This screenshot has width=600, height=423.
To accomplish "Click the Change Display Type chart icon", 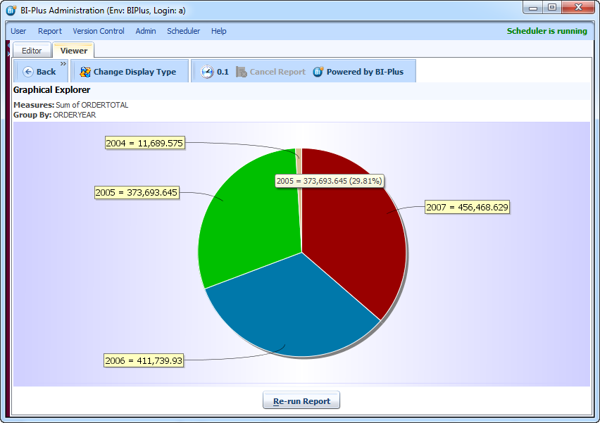I will (x=85, y=72).
